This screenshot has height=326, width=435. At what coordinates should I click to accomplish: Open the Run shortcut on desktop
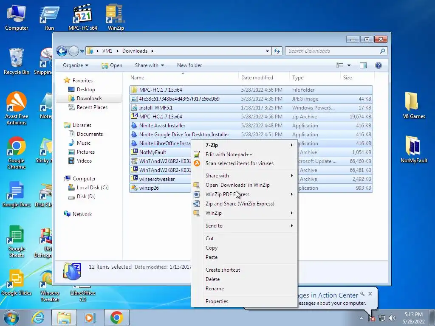pos(49,17)
